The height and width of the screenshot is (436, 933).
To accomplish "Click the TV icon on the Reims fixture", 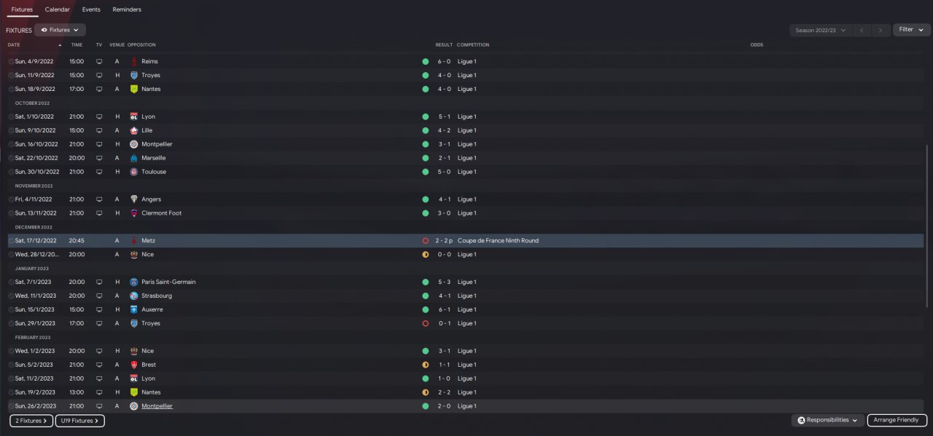I will click(99, 61).
